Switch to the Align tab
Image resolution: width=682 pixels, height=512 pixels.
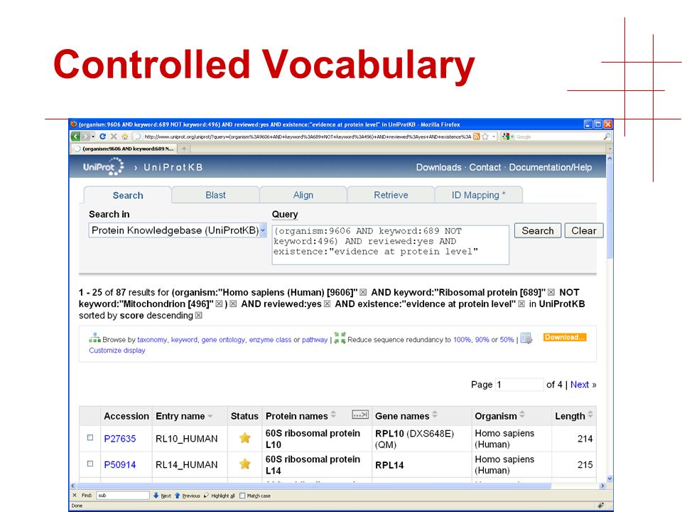click(x=303, y=195)
